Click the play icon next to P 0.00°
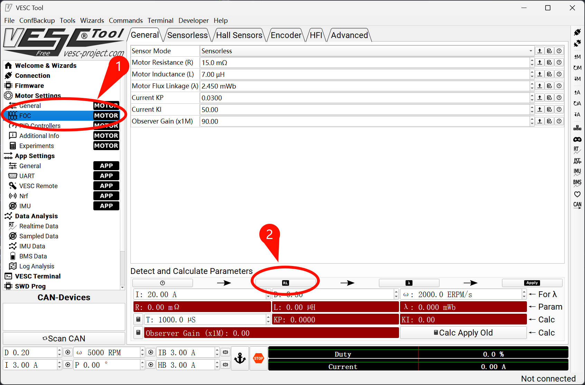 (151, 365)
